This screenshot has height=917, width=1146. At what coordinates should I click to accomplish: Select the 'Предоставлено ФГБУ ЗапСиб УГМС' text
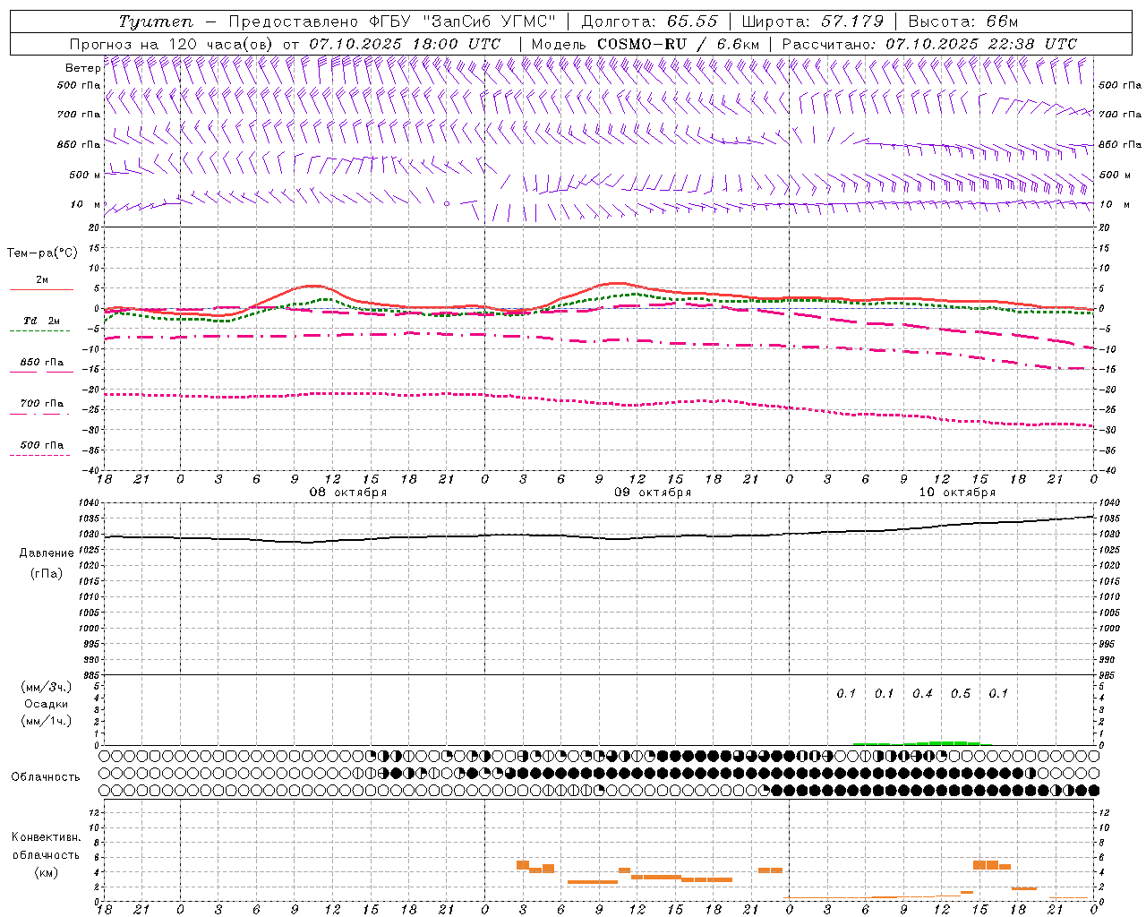(x=392, y=21)
